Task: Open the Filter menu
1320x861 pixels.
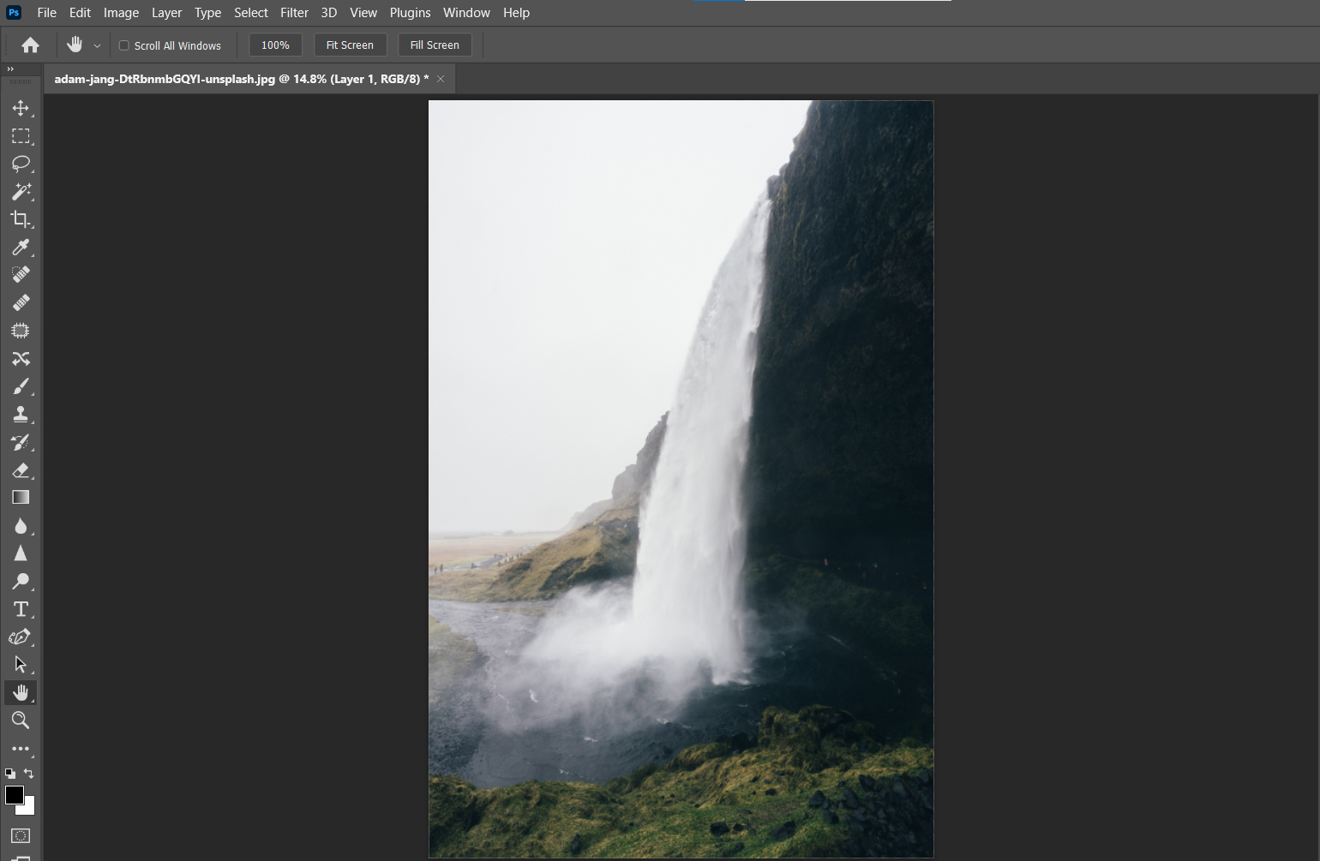Action: click(294, 13)
